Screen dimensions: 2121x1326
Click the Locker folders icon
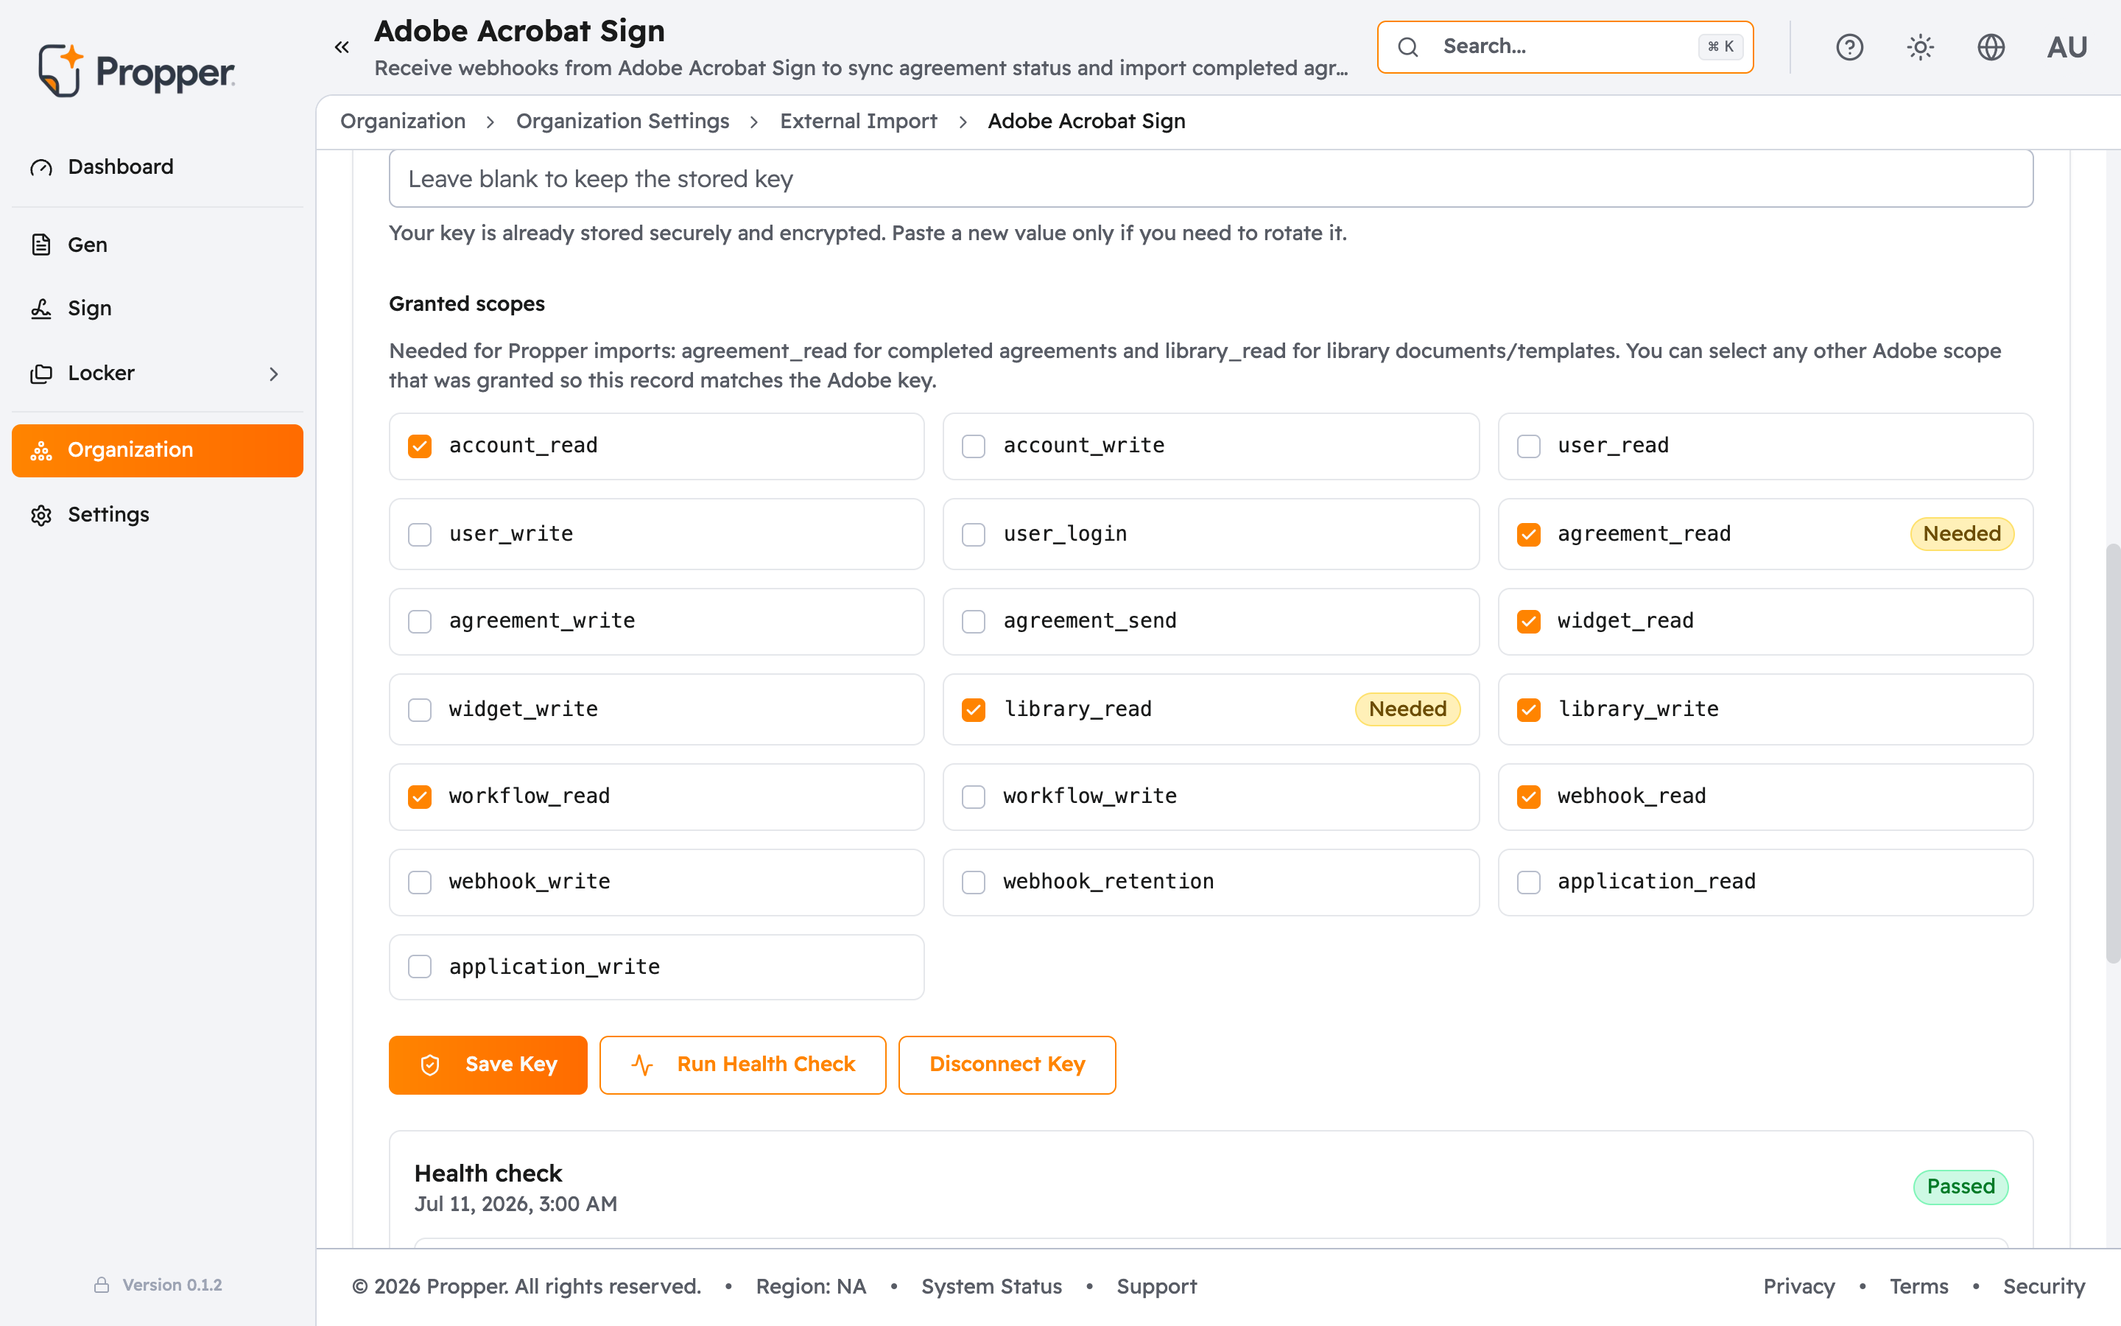click(41, 373)
